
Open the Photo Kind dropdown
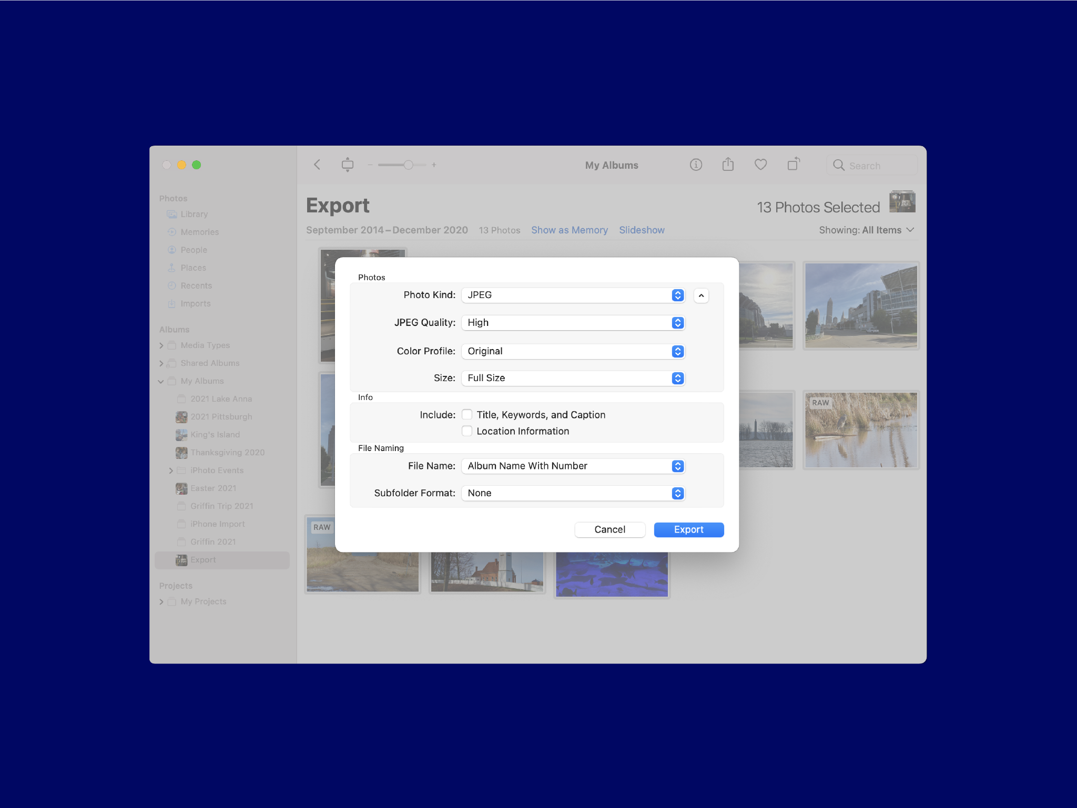573,295
